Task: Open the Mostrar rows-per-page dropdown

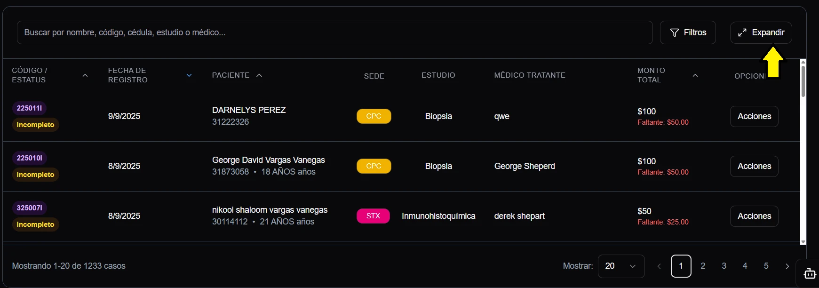Action: coord(621,266)
